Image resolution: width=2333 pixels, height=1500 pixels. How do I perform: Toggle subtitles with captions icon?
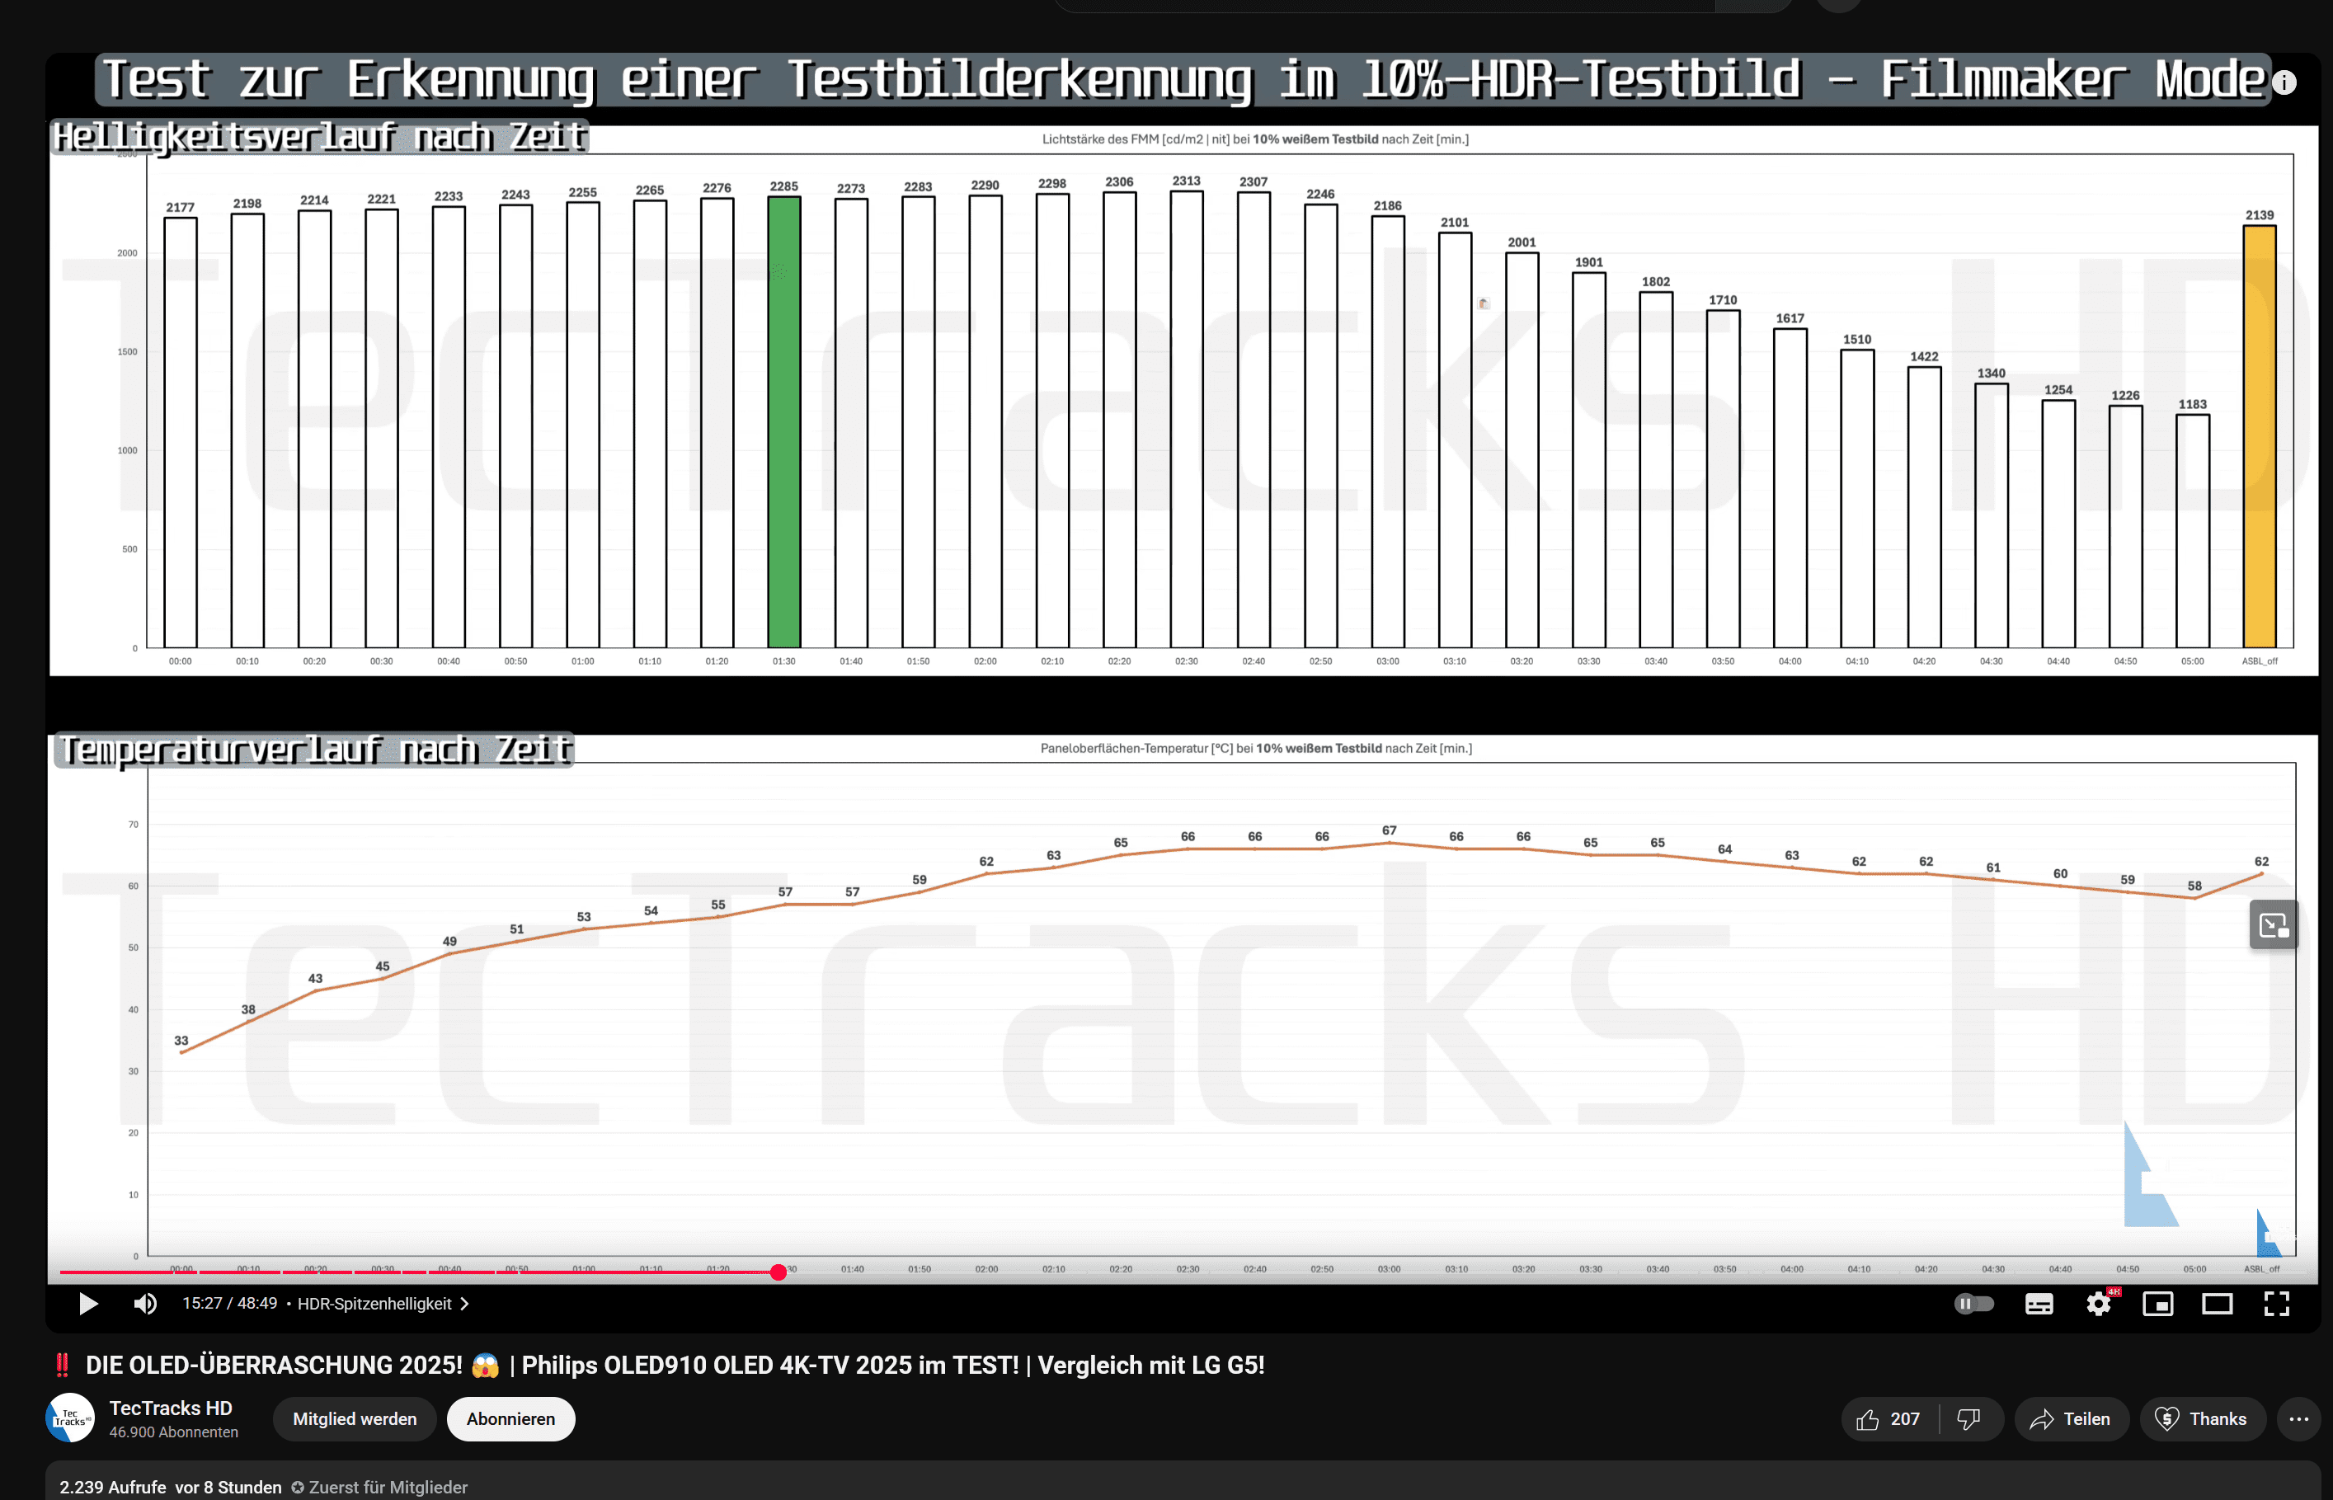coord(2039,1303)
